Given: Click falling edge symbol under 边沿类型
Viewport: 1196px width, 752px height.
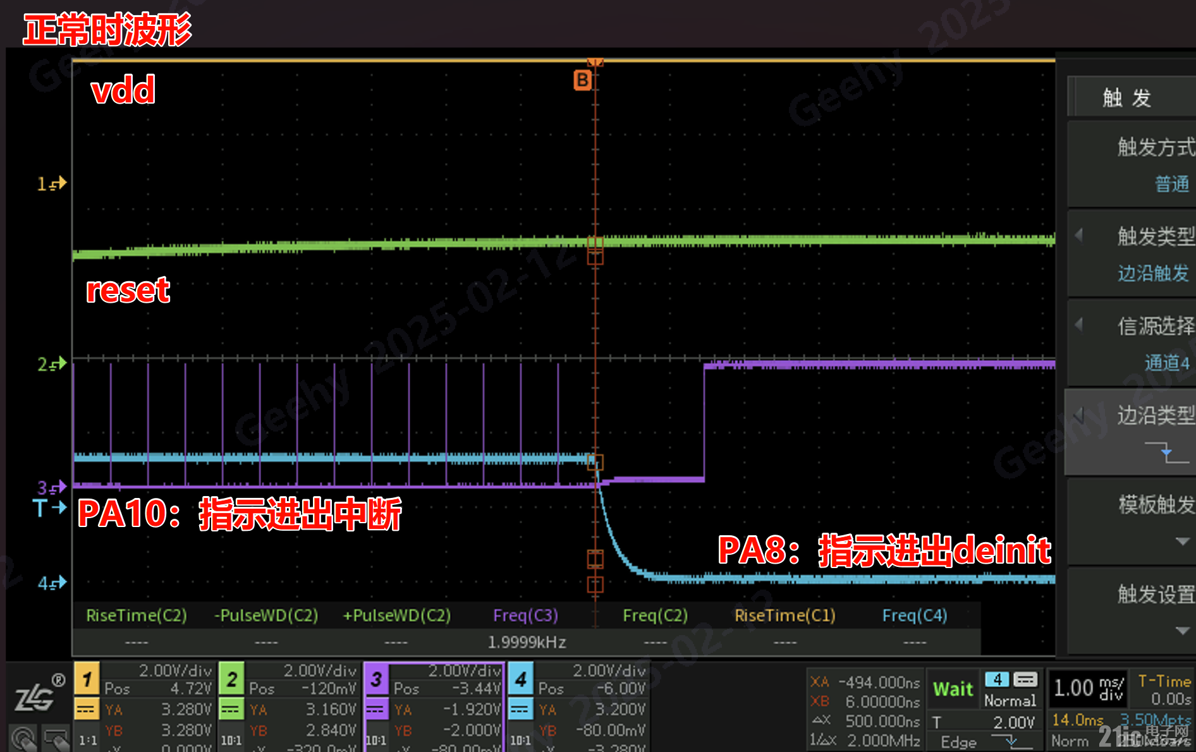Looking at the screenshot, I should click(x=1166, y=452).
